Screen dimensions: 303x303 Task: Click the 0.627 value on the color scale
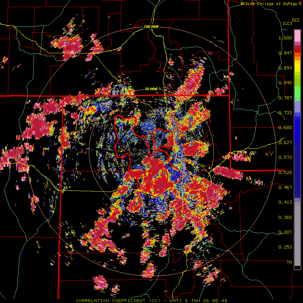pyautogui.click(x=285, y=143)
